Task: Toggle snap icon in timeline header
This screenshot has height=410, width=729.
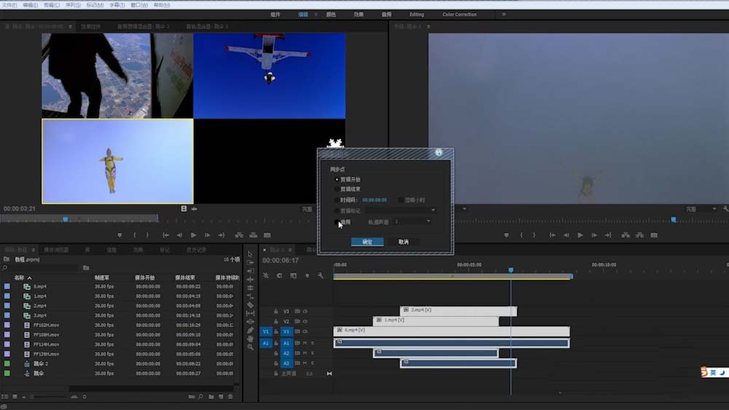Action: click(x=279, y=275)
